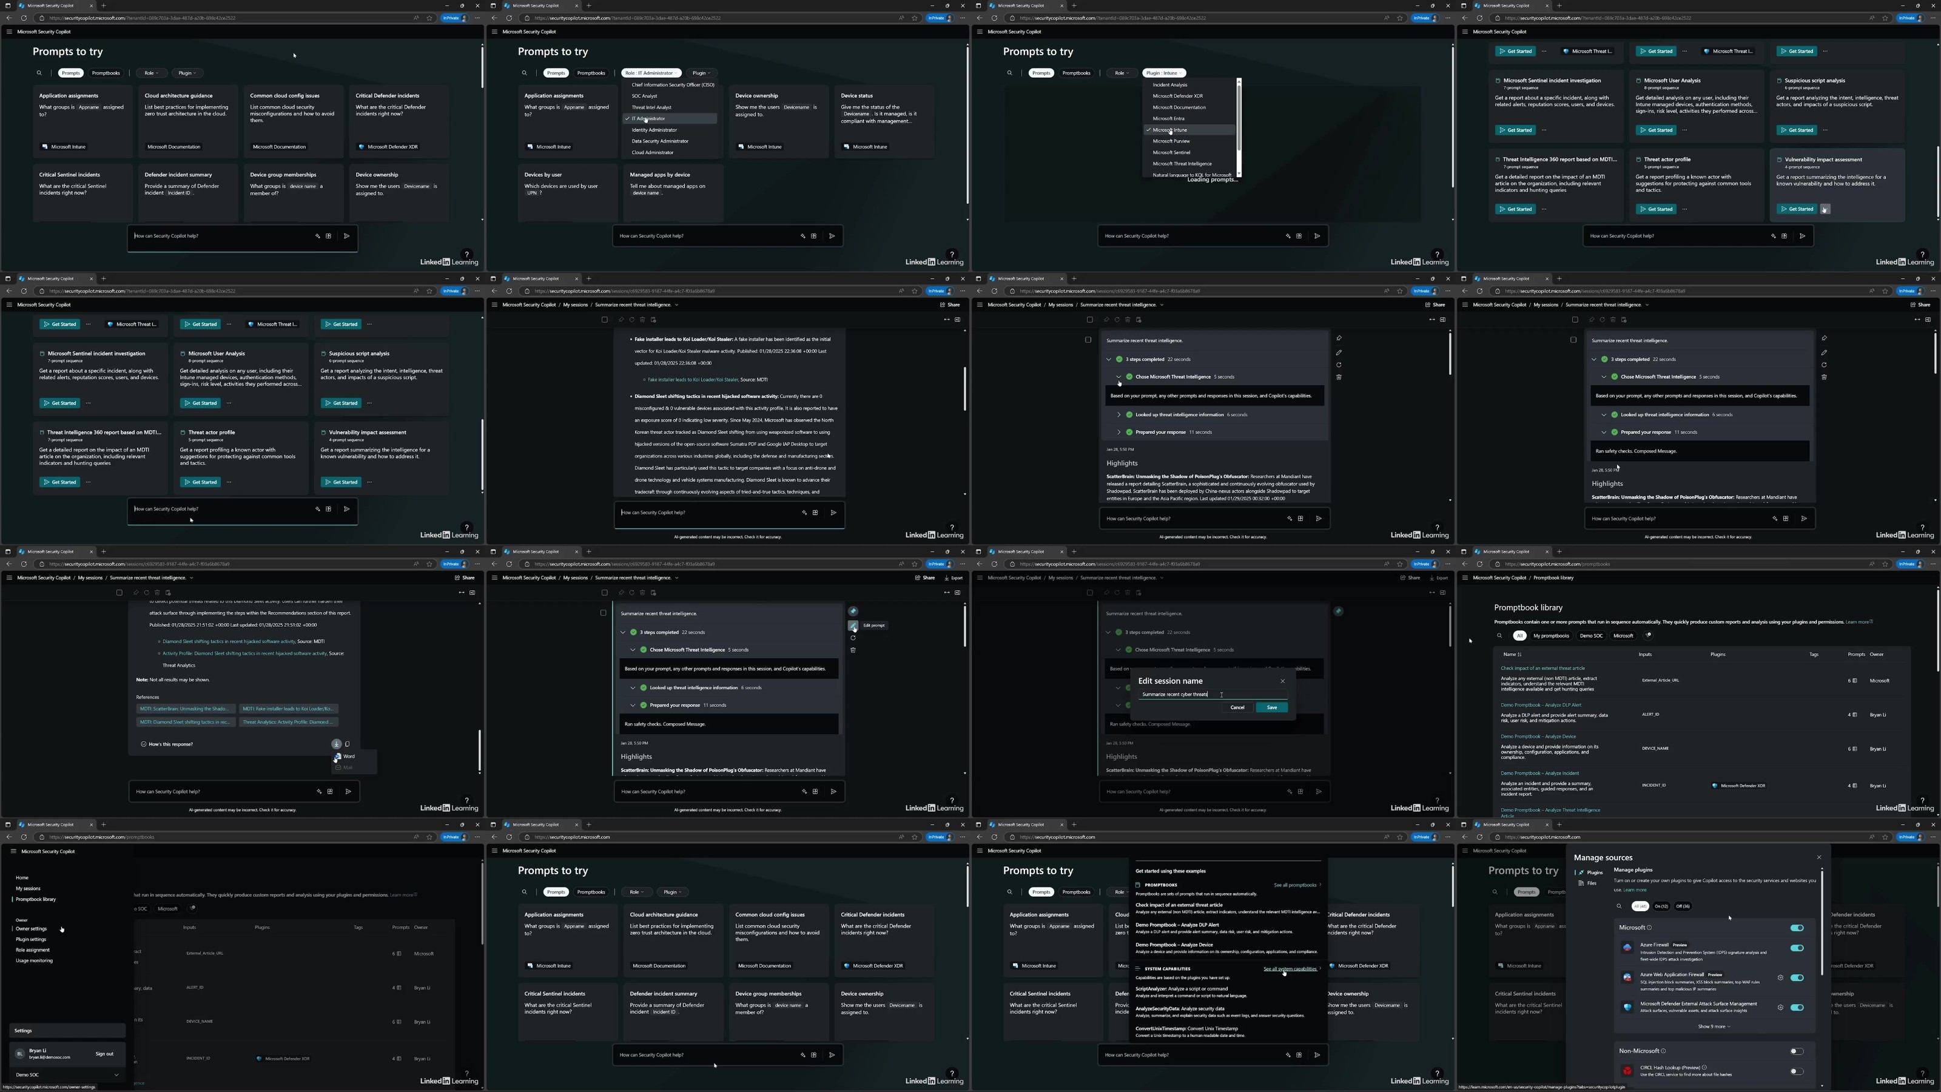This screenshot has height=1092, width=1941.
Task: Click sort icon beside Name column header
Action: coord(1520,654)
